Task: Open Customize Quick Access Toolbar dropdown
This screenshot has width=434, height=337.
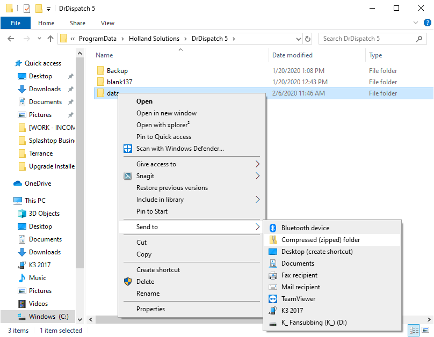Action: point(48,9)
